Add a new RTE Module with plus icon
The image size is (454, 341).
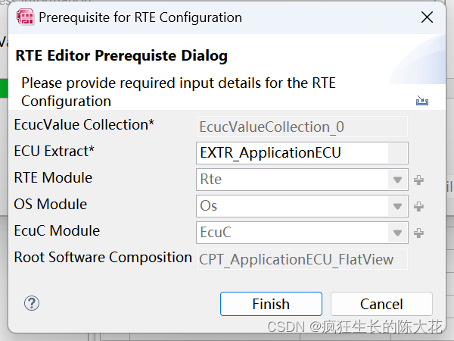(x=418, y=180)
